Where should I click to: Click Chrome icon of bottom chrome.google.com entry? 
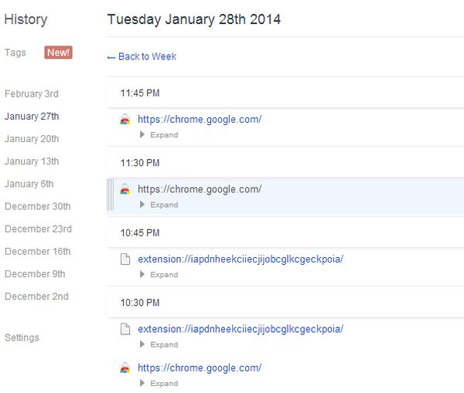(x=125, y=368)
